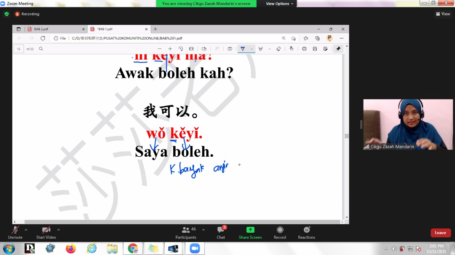Click the PDF horizontal scrollbar
Image resolution: width=455 pixels, height=255 pixels.
coord(182,222)
